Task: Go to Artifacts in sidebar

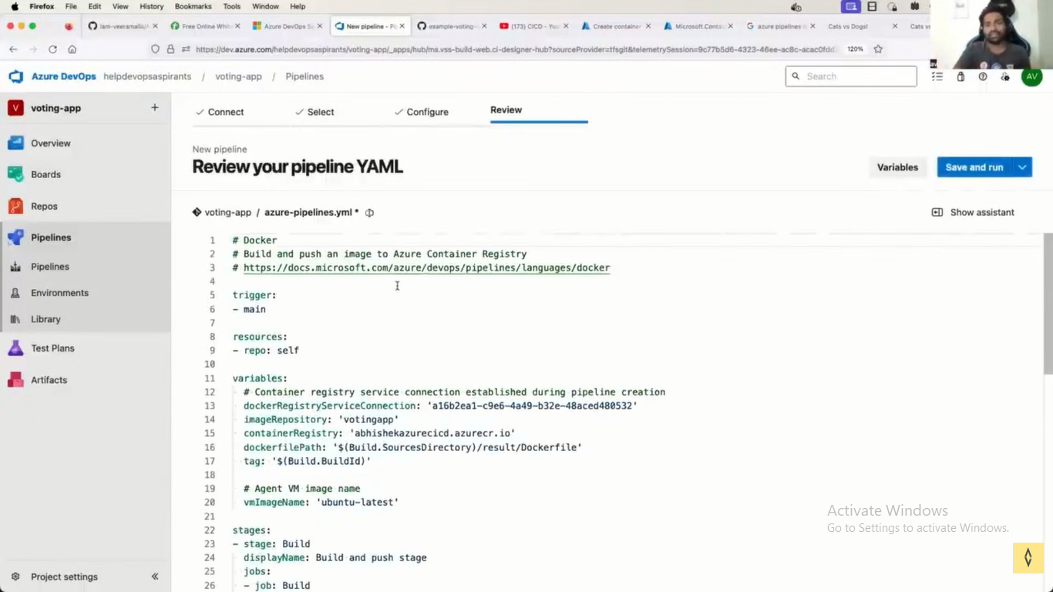Action: (48, 380)
